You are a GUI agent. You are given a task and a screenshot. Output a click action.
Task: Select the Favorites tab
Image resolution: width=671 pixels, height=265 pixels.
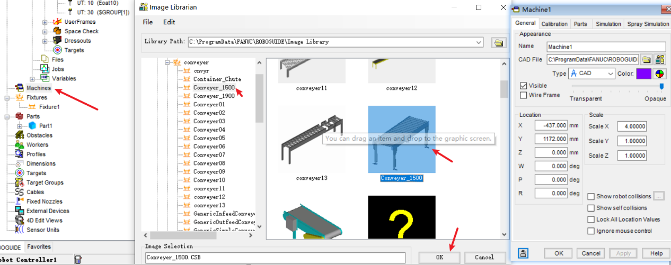39,247
